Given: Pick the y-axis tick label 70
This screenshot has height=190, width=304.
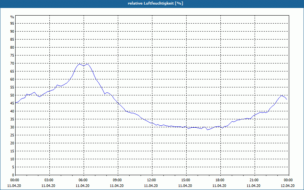Looking at the screenshot, I should coord(12,63).
